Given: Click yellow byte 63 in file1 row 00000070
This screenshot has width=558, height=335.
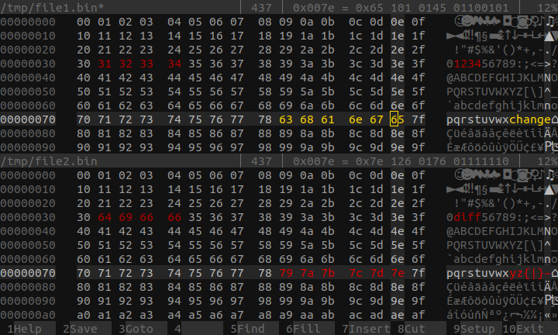Looking at the screenshot, I should [x=286, y=119].
